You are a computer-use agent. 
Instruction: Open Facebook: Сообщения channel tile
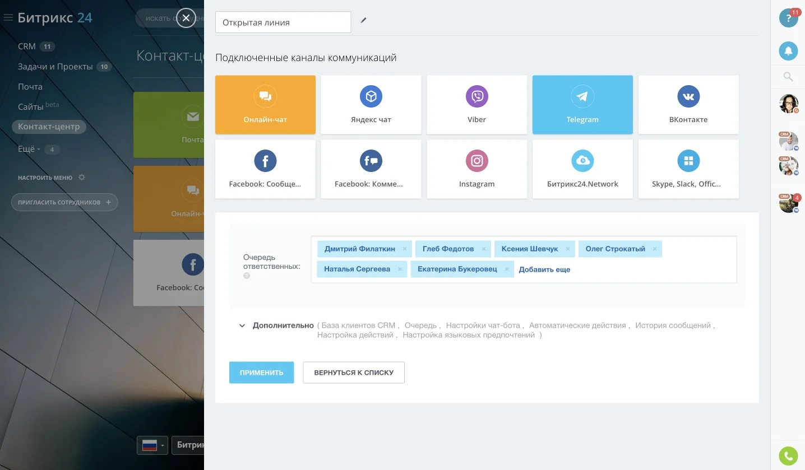(265, 169)
